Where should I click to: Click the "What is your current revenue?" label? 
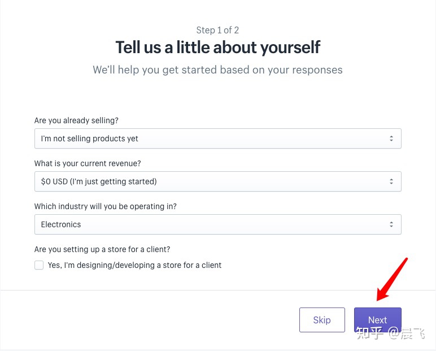coord(88,163)
